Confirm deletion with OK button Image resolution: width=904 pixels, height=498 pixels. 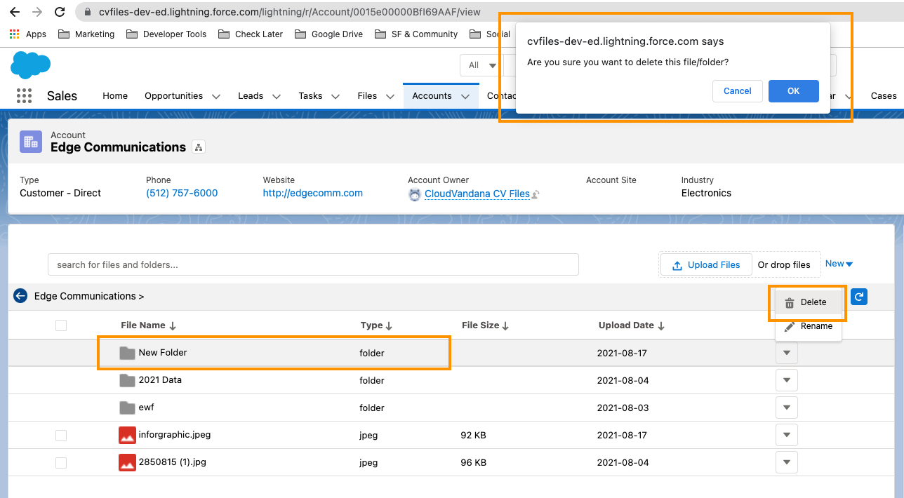pyautogui.click(x=793, y=91)
